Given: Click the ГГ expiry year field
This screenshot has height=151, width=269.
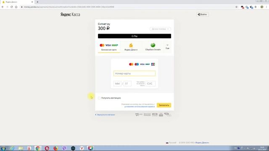Looking at the screenshot, I should point(127,83).
